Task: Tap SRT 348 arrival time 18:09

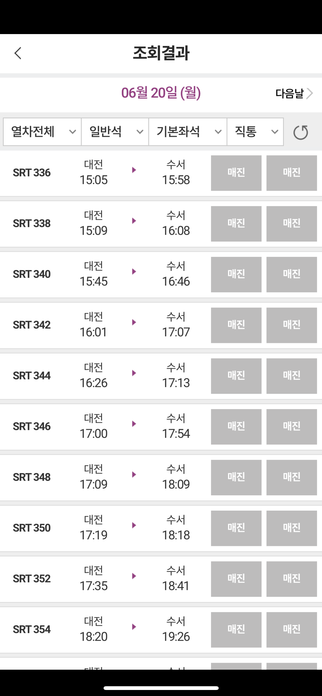Action: pyautogui.click(x=176, y=484)
